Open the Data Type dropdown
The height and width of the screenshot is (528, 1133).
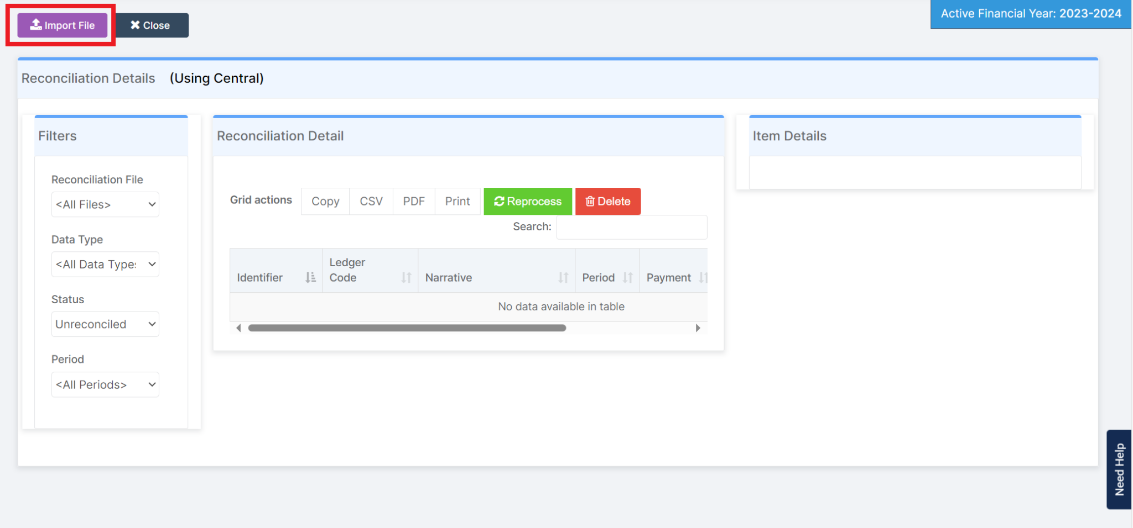105,264
